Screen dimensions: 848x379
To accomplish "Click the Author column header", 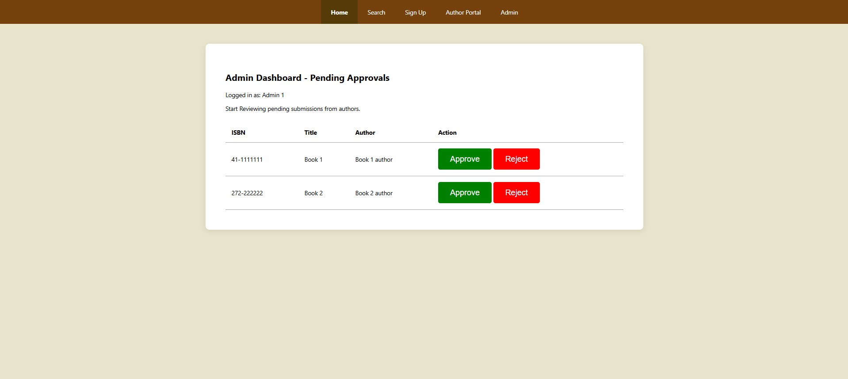I will [365, 133].
